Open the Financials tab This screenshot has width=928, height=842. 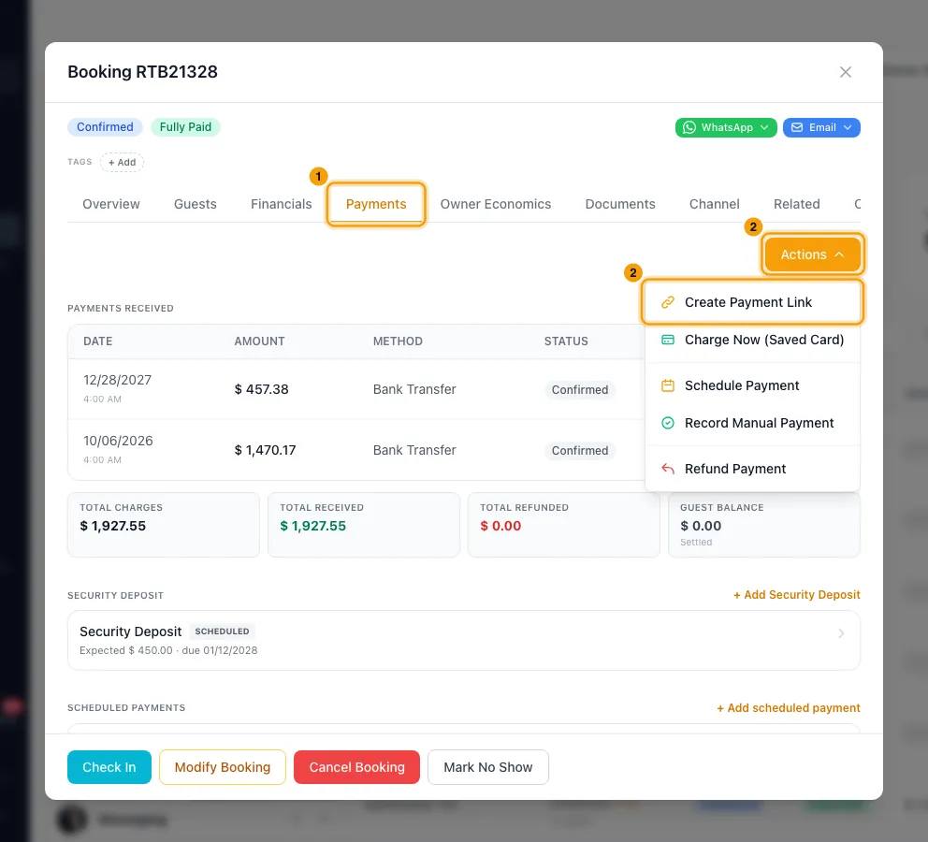pos(282,204)
